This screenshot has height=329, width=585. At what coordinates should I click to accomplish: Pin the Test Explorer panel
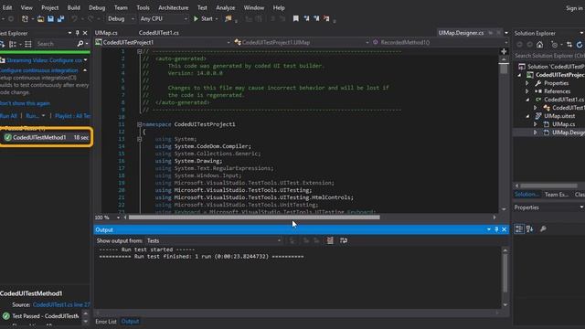(77, 33)
